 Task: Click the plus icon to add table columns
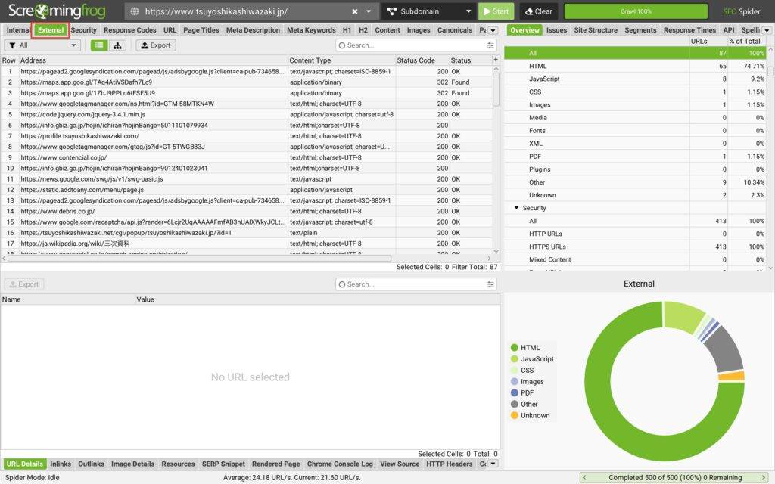pos(496,60)
